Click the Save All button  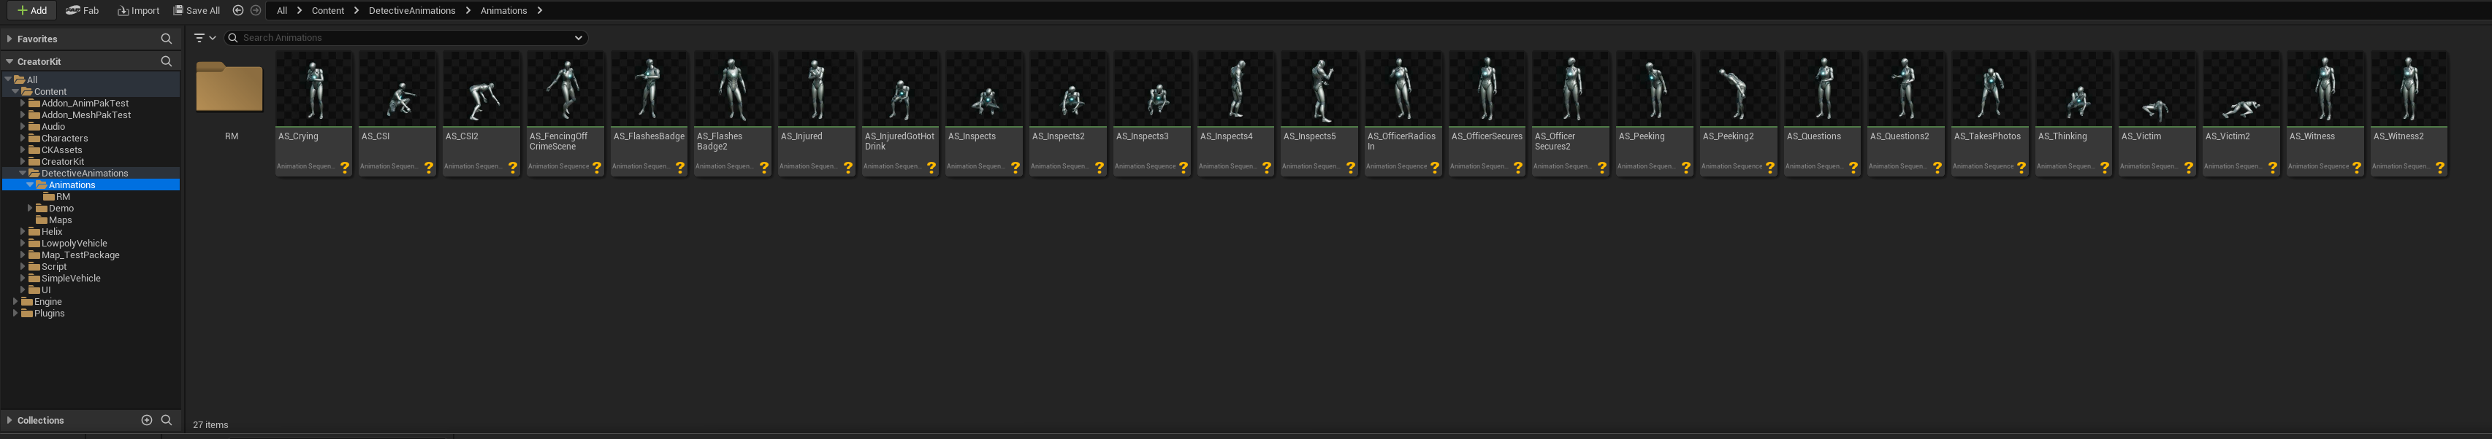(197, 11)
